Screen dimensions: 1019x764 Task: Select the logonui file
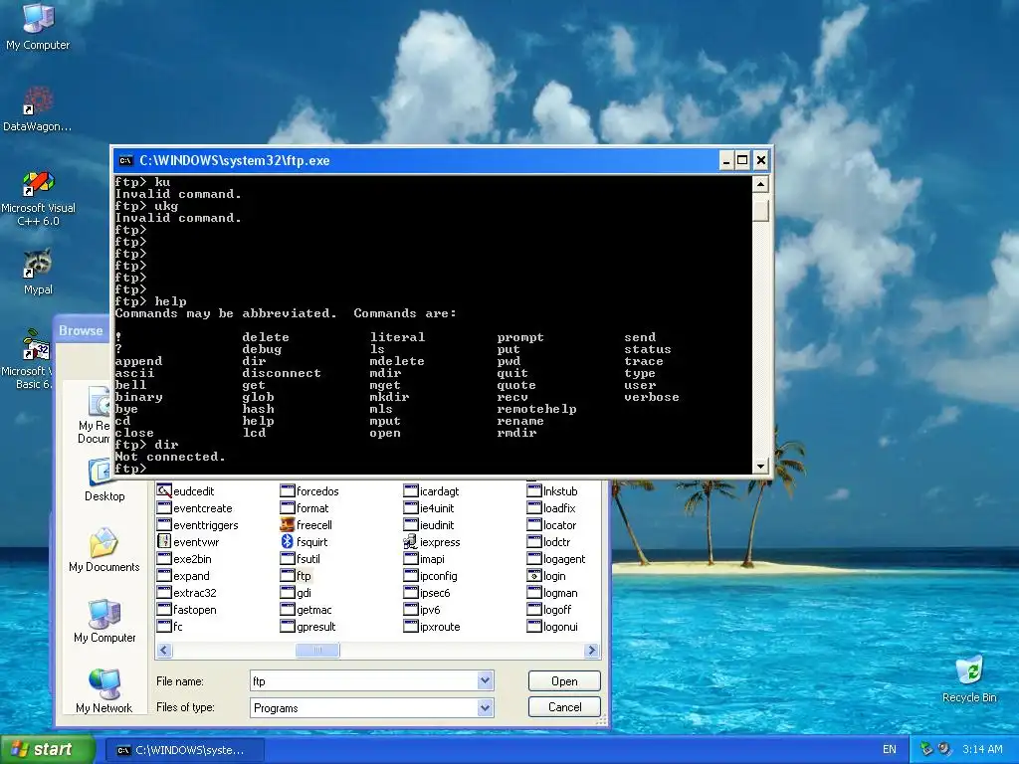[x=552, y=627]
